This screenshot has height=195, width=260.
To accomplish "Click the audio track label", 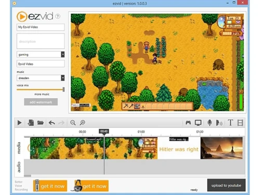I will (19, 167).
